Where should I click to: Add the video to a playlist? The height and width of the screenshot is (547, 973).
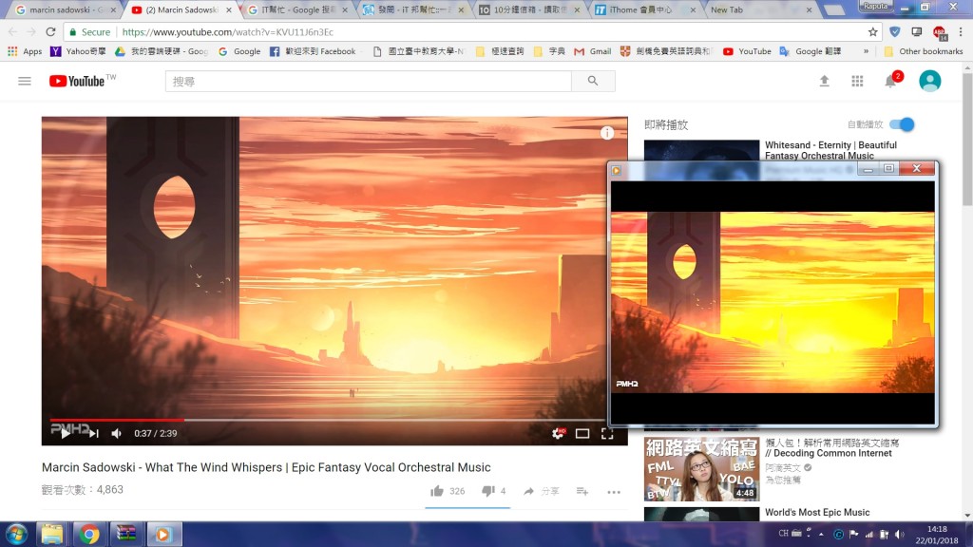click(582, 491)
